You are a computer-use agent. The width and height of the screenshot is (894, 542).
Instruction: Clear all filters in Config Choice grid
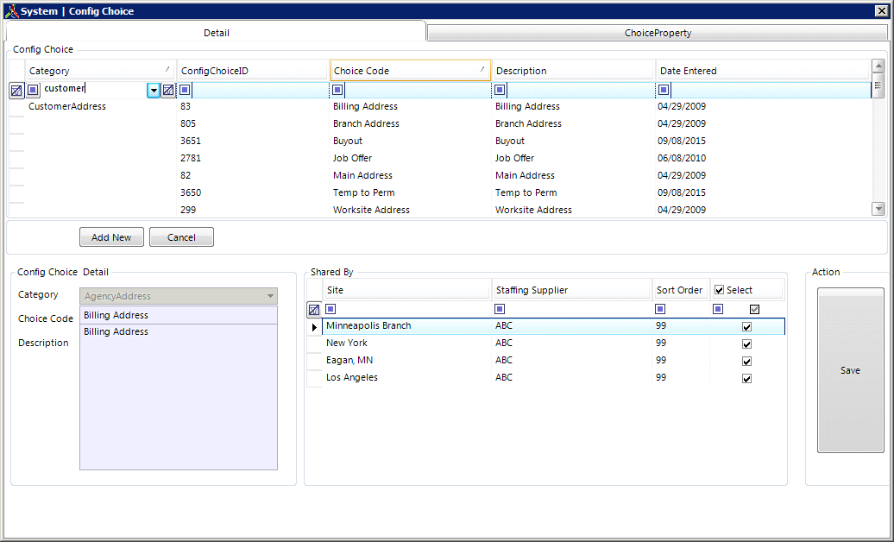point(16,90)
